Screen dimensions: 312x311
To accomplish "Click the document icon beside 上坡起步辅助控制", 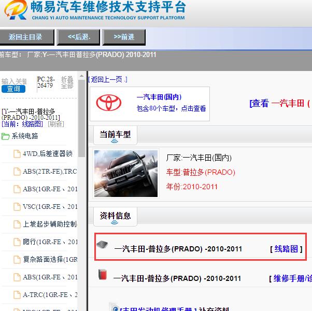I will (x=17, y=224).
